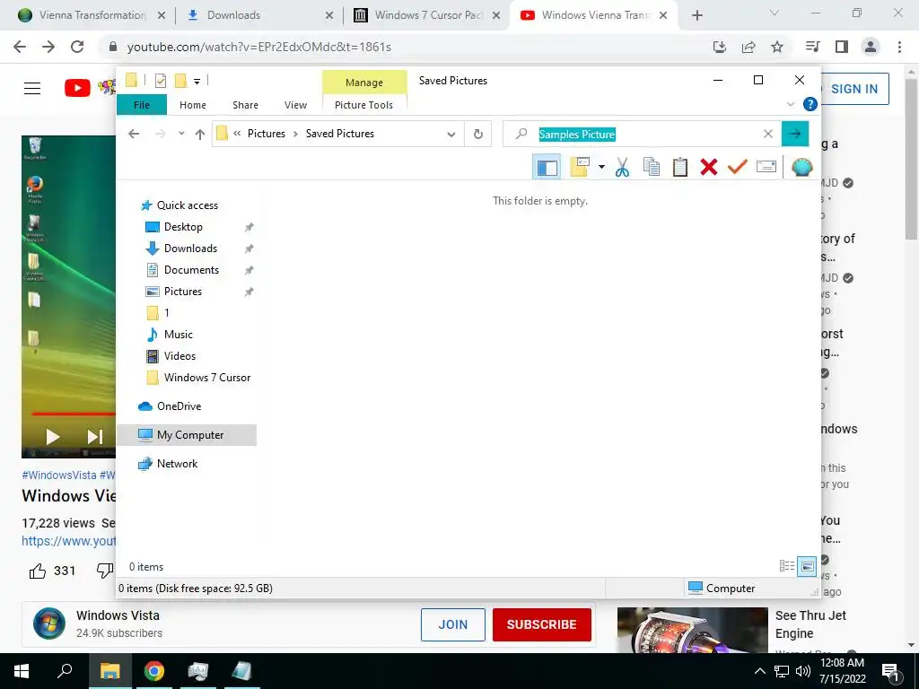Open Windows 7 Cursor folder in sidebar
919x689 pixels.
[207, 378]
